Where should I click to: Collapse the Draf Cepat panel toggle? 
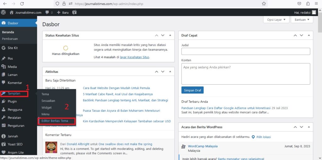click(309, 35)
